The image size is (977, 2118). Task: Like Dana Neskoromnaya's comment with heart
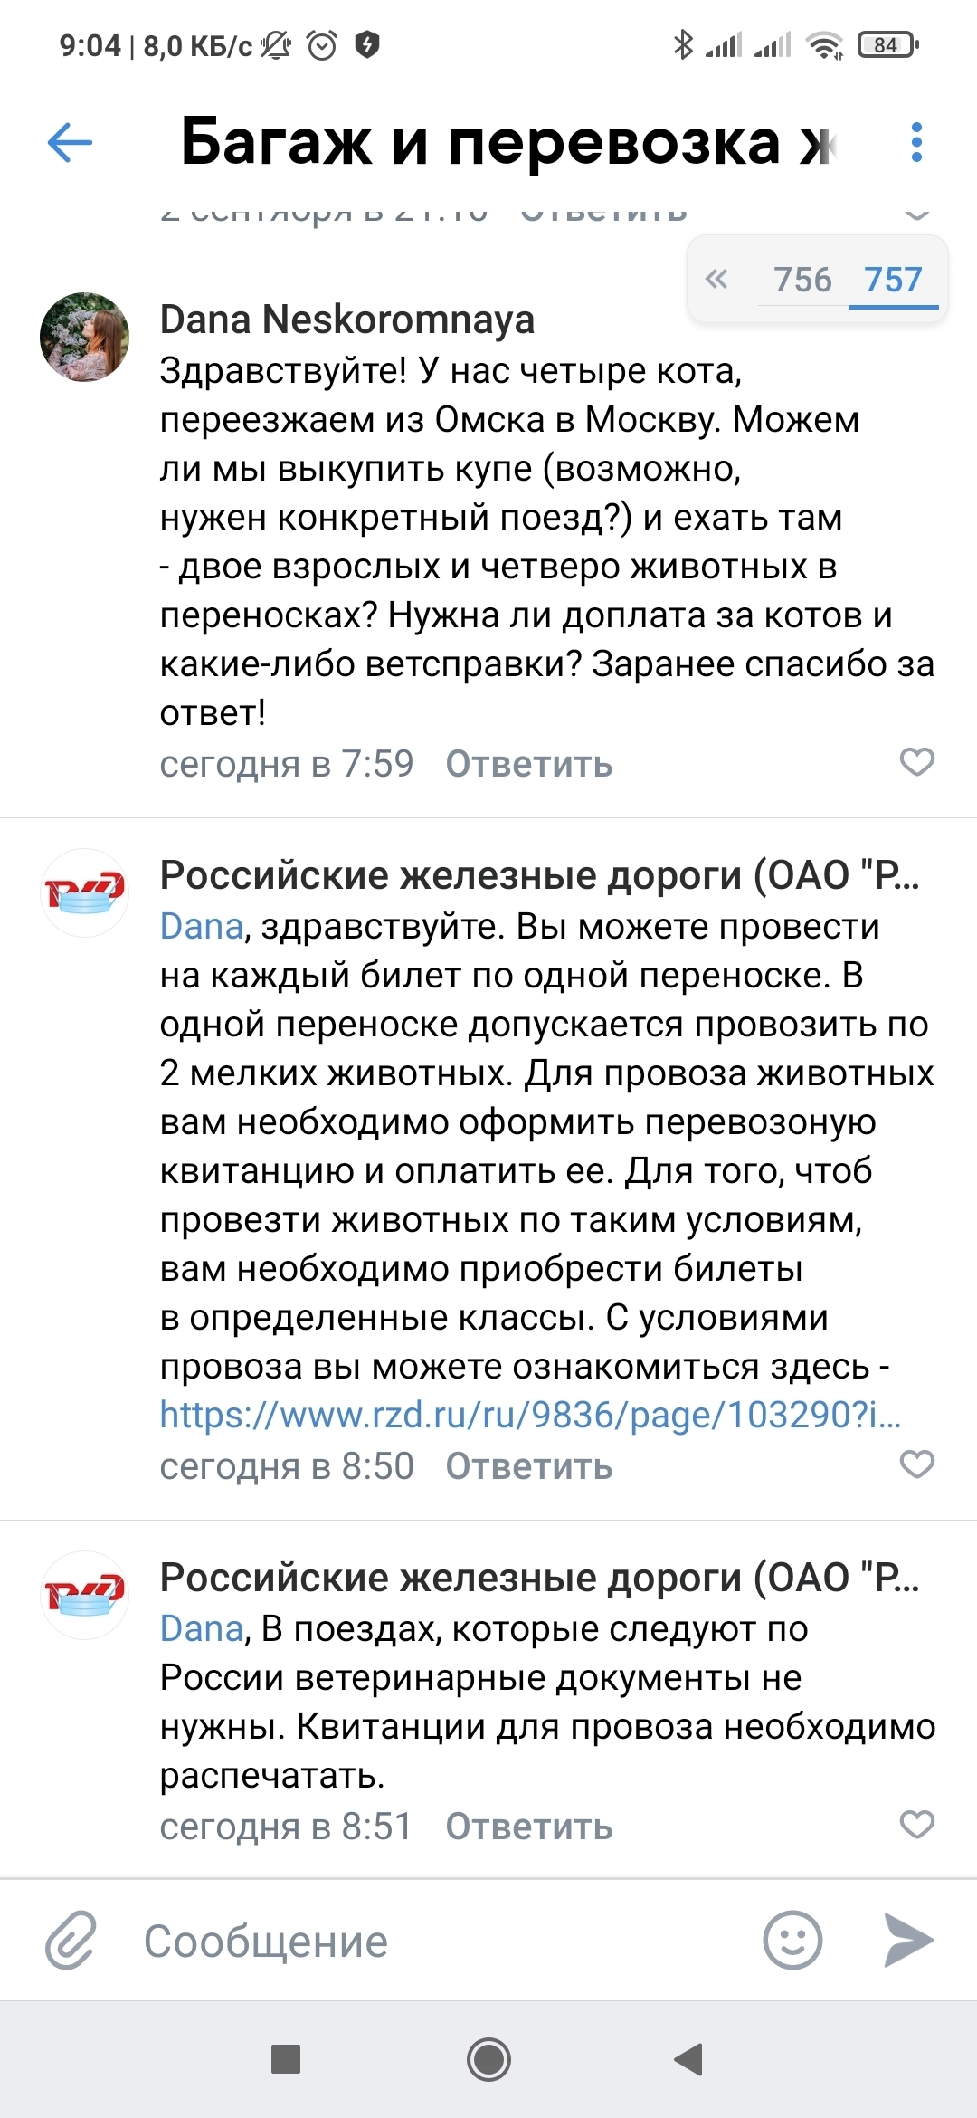point(916,762)
